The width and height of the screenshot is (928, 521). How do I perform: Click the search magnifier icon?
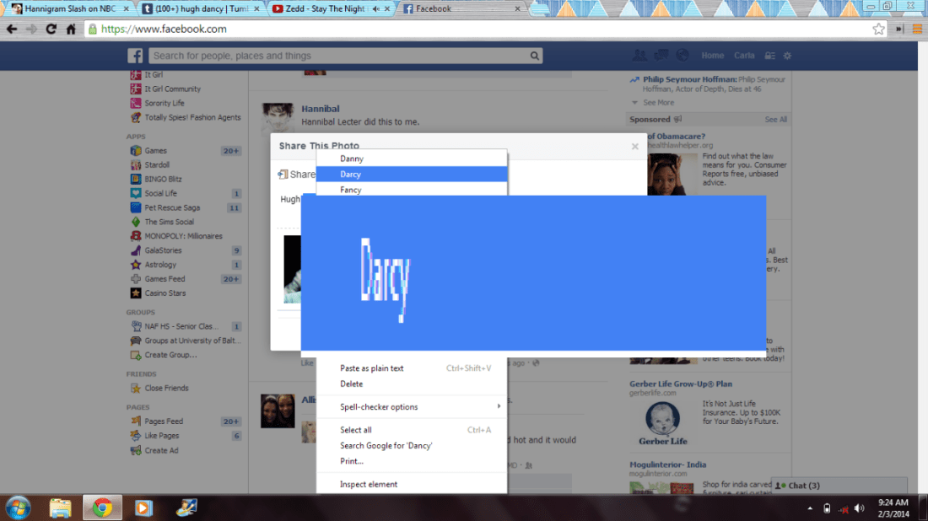tap(534, 56)
